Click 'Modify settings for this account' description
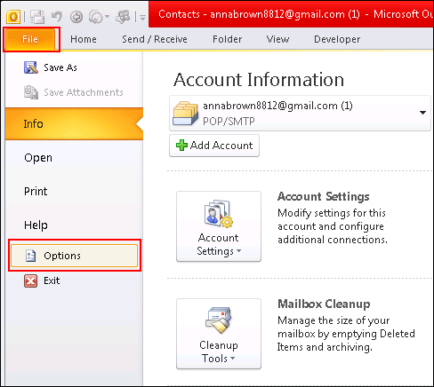The width and height of the screenshot is (434, 387). click(333, 226)
